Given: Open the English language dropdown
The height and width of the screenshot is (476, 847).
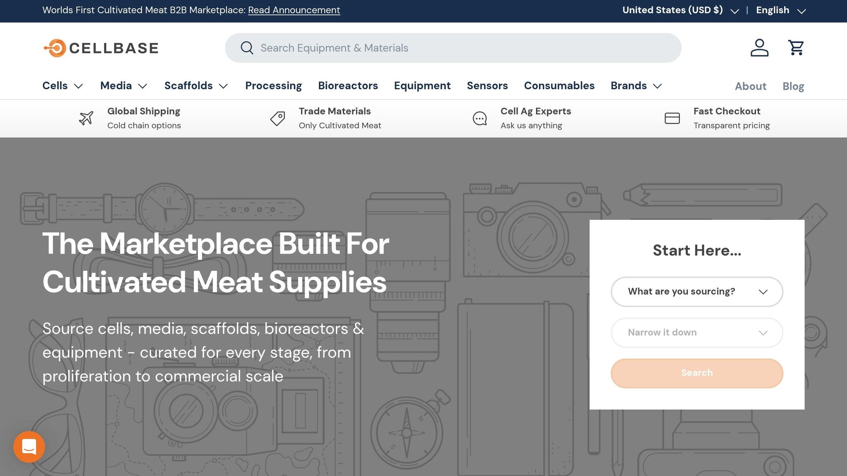Looking at the screenshot, I should click(781, 10).
